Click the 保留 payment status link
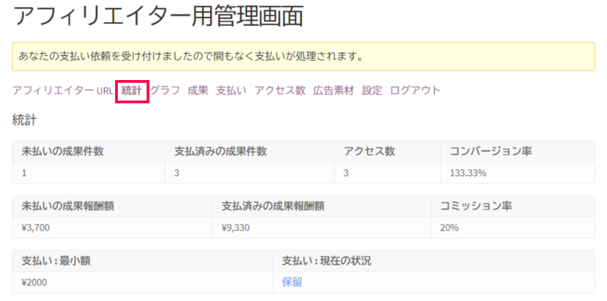This screenshot has width=607, height=301. pos(292,283)
